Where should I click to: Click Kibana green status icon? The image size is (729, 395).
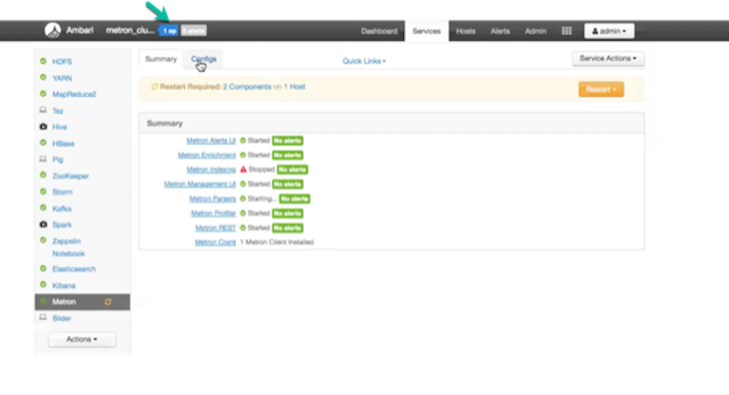(x=43, y=284)
